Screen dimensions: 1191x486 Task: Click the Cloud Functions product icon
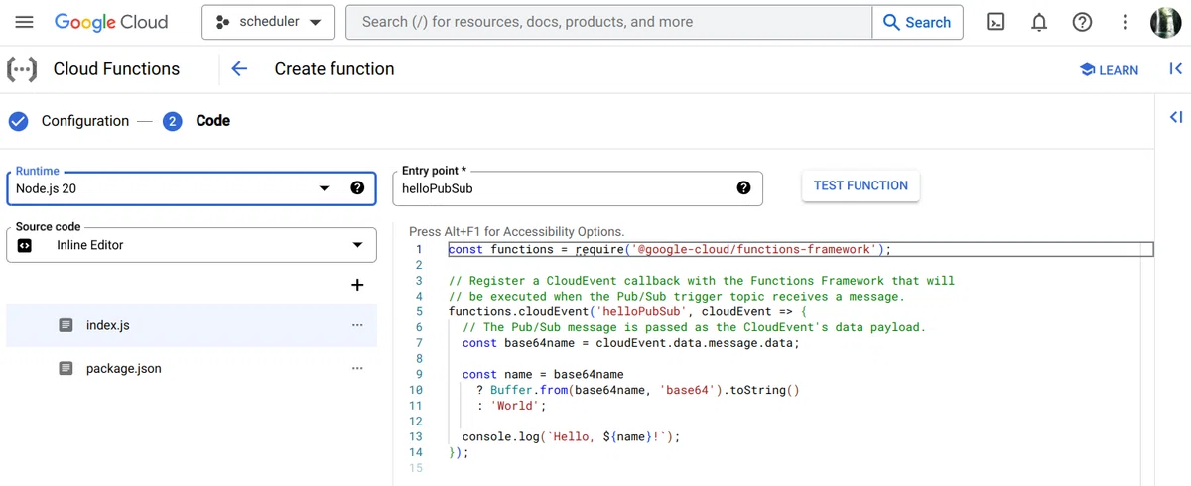click(x=22, y=69)
